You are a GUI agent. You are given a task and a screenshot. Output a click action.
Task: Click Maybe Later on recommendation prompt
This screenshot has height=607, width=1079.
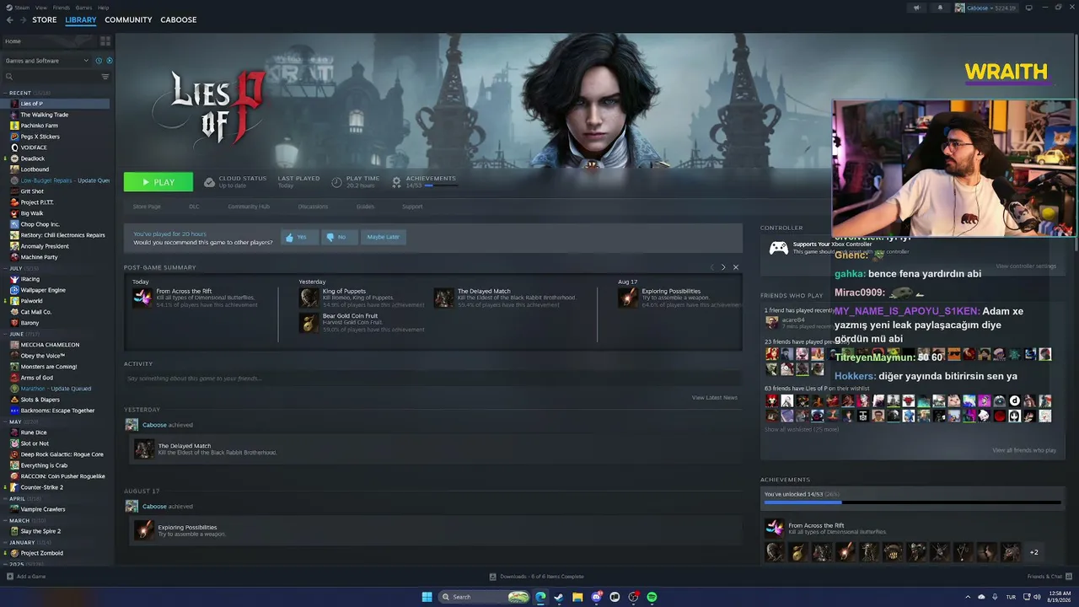[x=383, y=237]
